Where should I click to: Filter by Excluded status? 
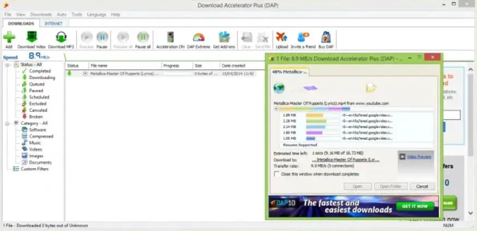[38, 104]
